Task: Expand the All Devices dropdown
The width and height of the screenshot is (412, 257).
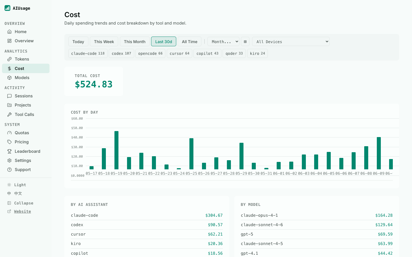Action: 291,42
